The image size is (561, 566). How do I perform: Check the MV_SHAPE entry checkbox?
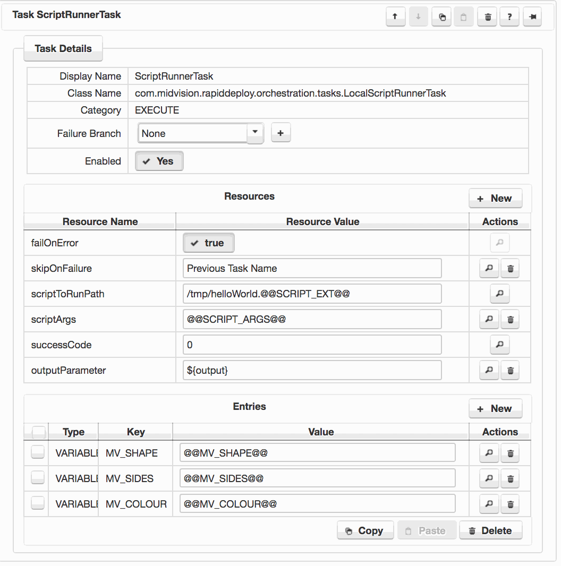pyautogui.click(x=38, y=452)
